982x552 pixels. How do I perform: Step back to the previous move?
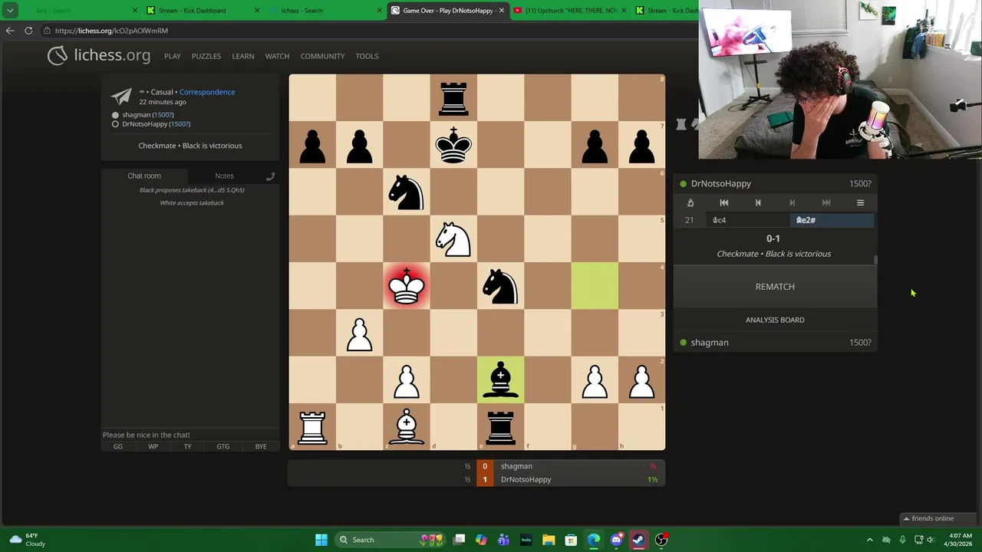pos(758,202)
